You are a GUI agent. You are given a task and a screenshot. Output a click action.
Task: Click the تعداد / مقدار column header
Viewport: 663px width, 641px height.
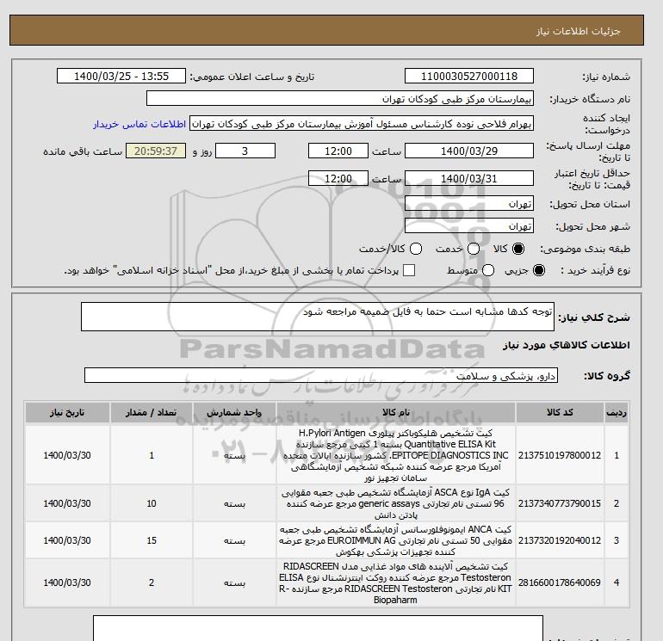152,412
